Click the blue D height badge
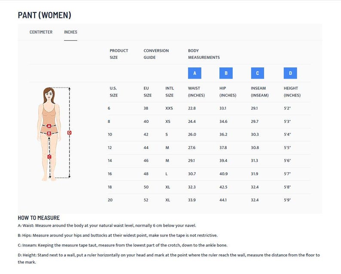 click(x=290, y=73)
